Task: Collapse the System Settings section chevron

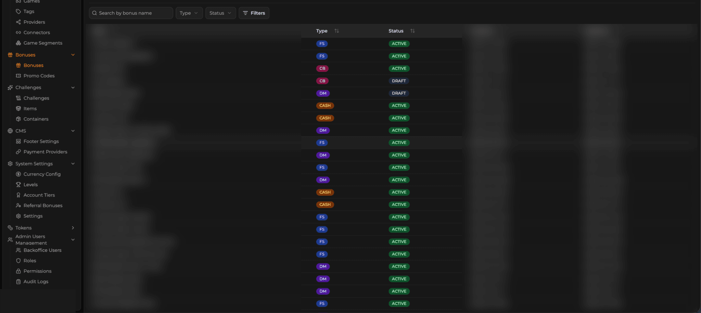Action: [73, 164]
